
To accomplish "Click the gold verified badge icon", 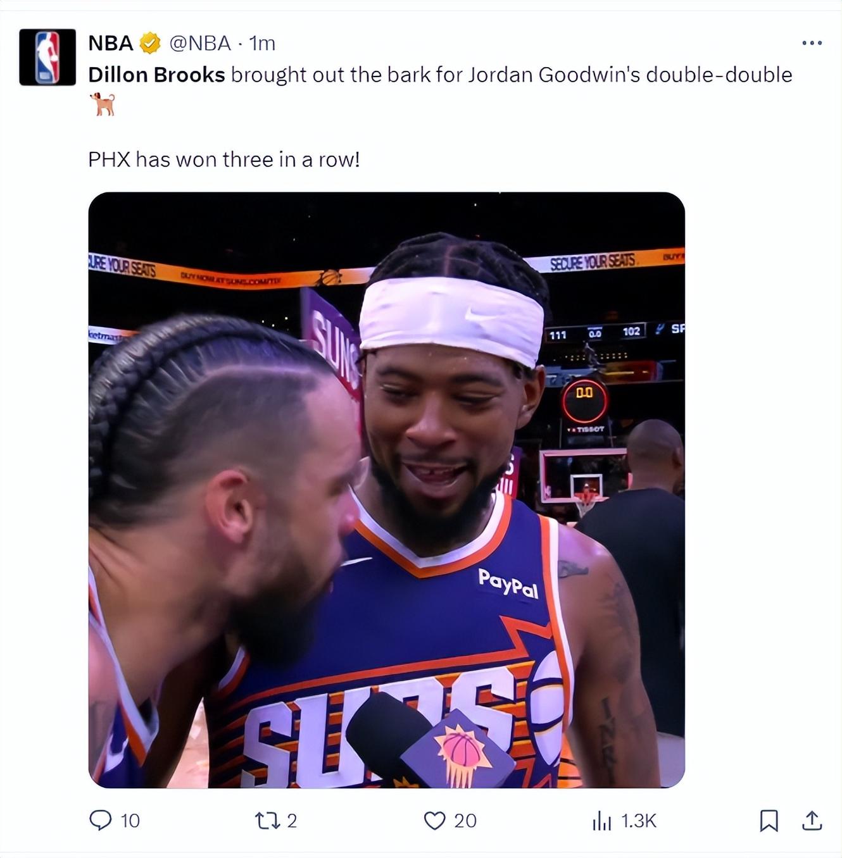I will [x=150, y=43].
